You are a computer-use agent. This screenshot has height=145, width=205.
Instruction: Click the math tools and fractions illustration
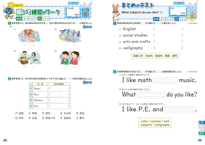(x=70, y=36)
